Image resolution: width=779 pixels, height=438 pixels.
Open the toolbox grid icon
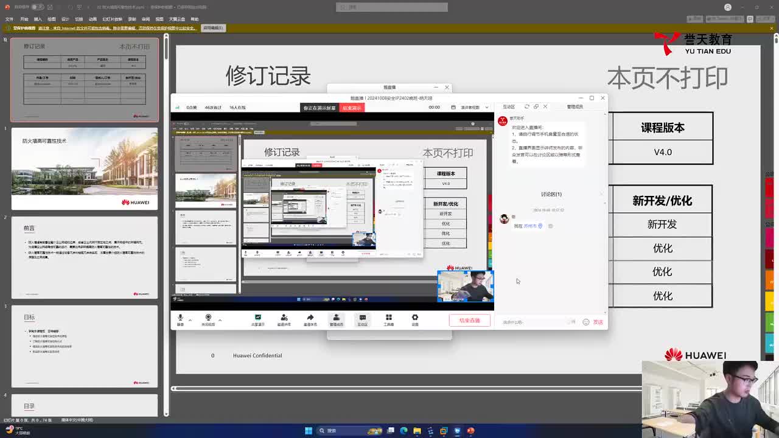pyautogui.click(x=389, y=320)
